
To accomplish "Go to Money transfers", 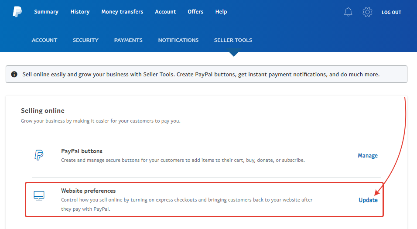I will point(122,12).
